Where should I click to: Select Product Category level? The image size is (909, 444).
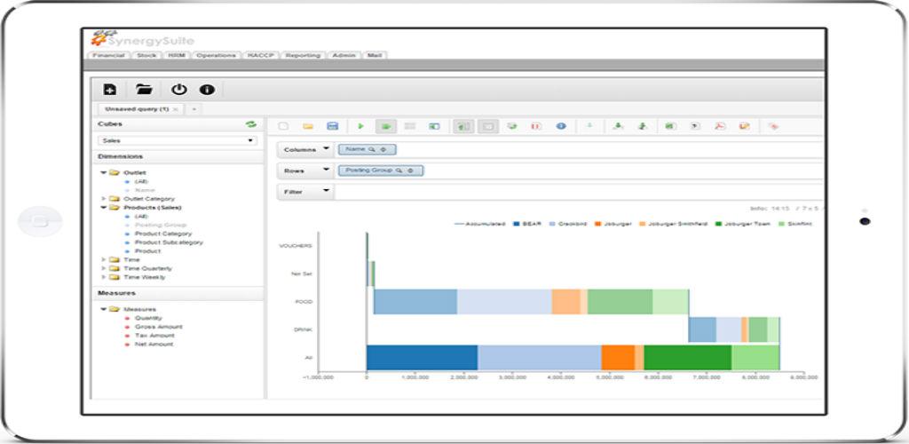(x=163, y=234)
